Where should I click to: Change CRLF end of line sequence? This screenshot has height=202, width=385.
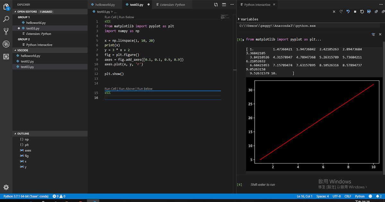tap(348, 196)
